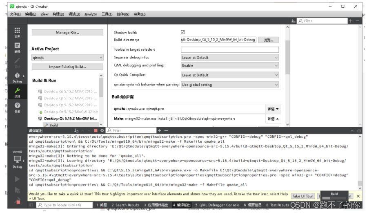Open qtmqtt kit selector monitor icon
The image size is (367, 213).
point(17,159)
